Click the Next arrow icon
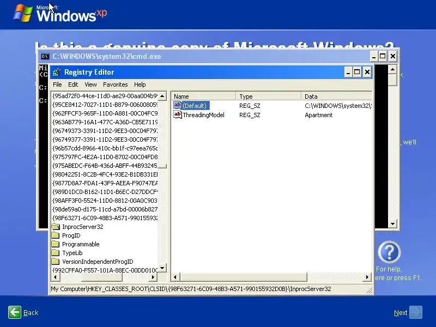The height and width of the screenshot is (327, 436). (x=416, y=312)
